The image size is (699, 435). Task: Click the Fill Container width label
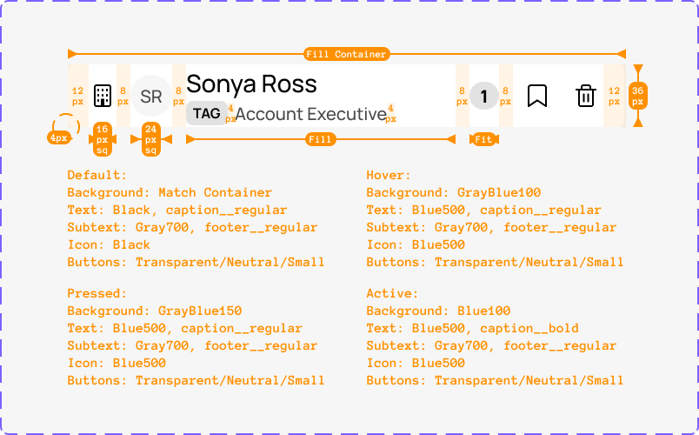pyautogui.click(x=346, y=54)
